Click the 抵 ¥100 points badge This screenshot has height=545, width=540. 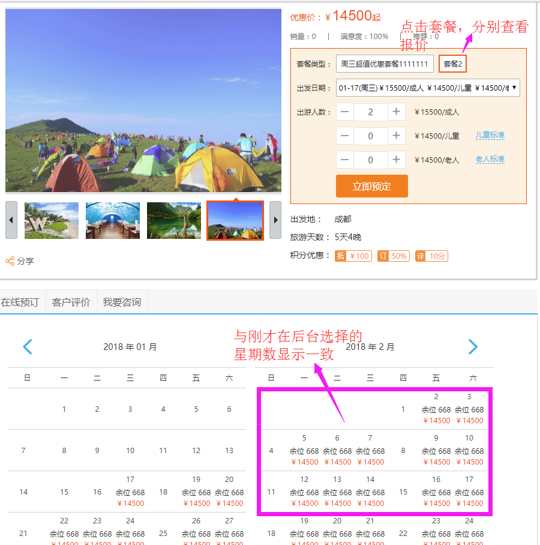353,256
